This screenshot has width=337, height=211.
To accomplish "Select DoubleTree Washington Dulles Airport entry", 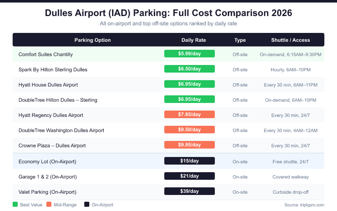I will pyautogui.click(x=61, y=130).
